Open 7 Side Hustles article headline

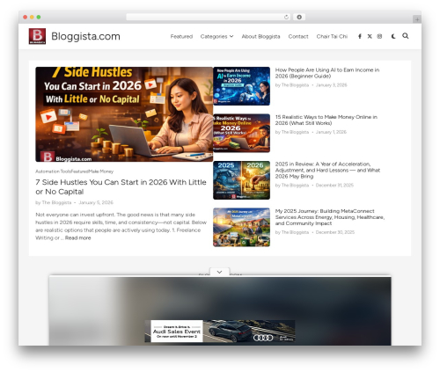[121, 186]
